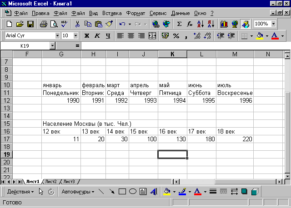Toggle underline Ч formatting
The width and height of the screenshot is (291, 208).
pyautogui.click(x=108, y=35)
